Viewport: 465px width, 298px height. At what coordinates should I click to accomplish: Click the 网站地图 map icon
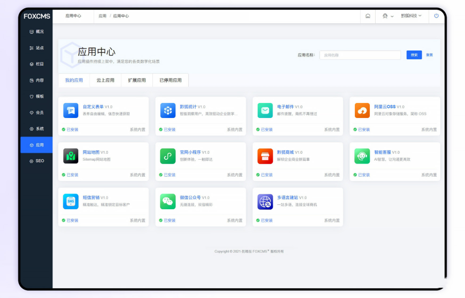71,156
